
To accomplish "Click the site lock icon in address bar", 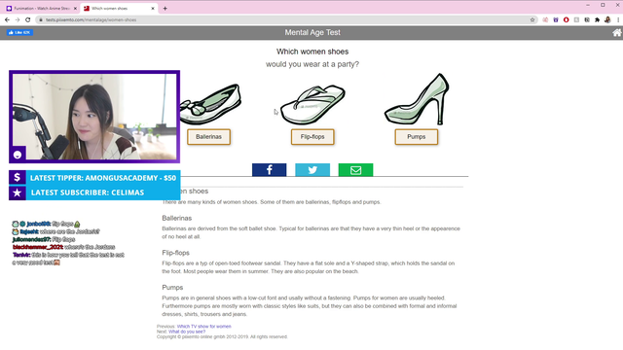I will click(x=41, y=19).
